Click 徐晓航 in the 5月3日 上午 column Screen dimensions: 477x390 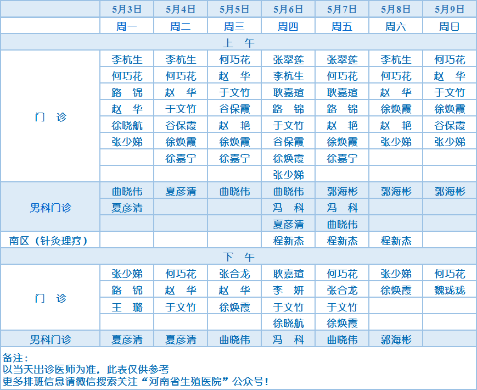(x=127, y=125)
